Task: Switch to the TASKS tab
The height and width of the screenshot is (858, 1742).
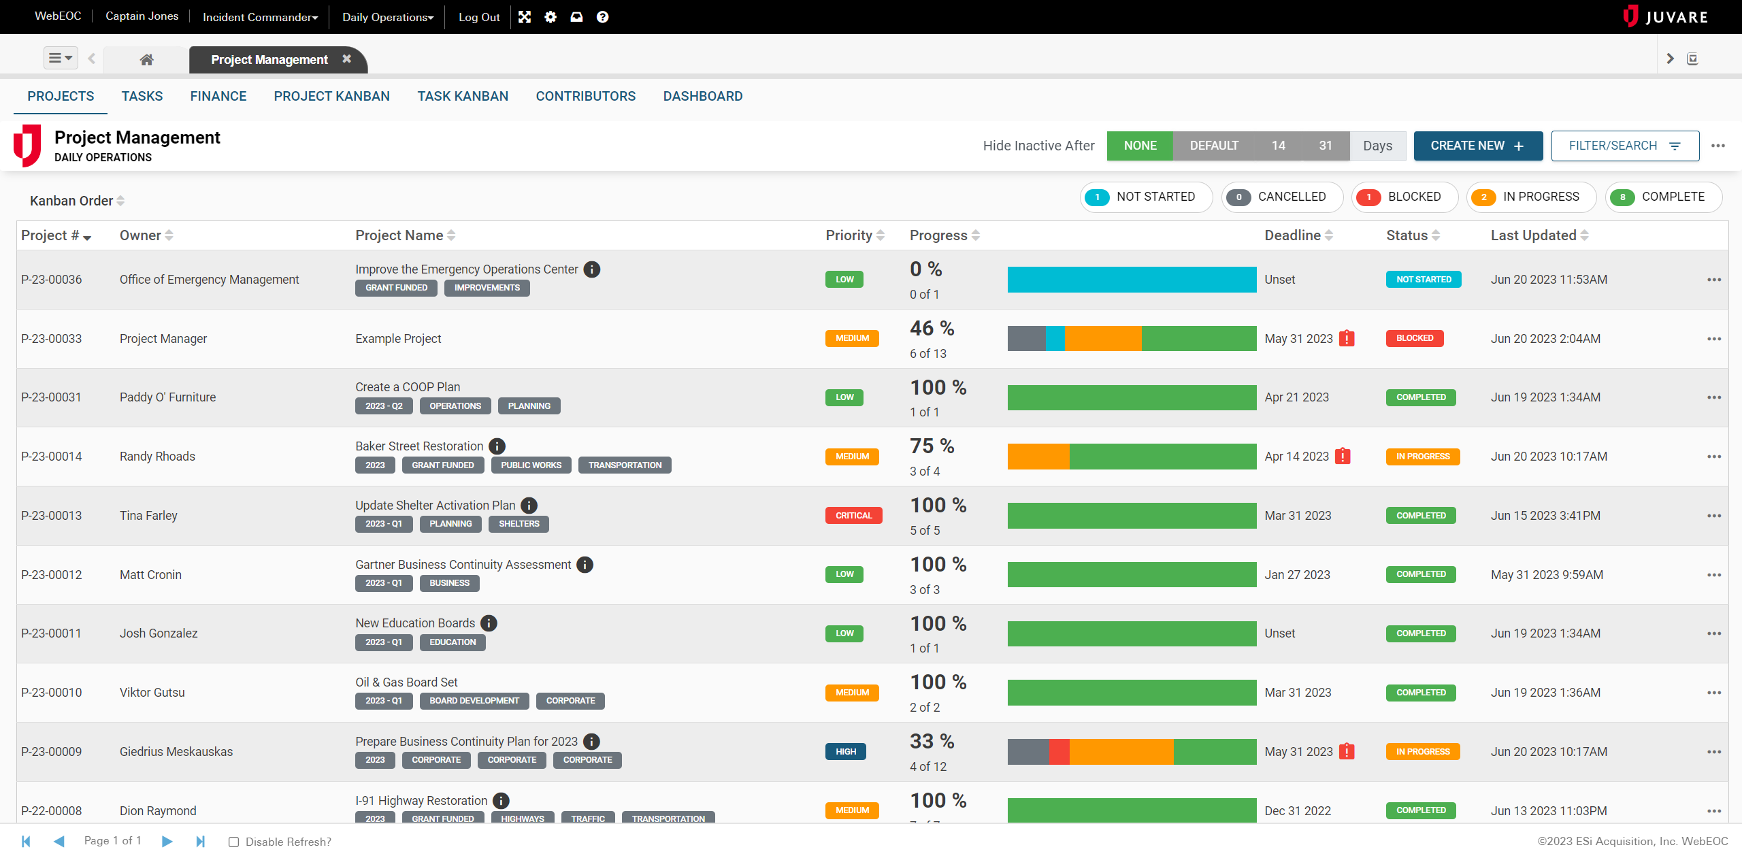Action: (142, 96)
